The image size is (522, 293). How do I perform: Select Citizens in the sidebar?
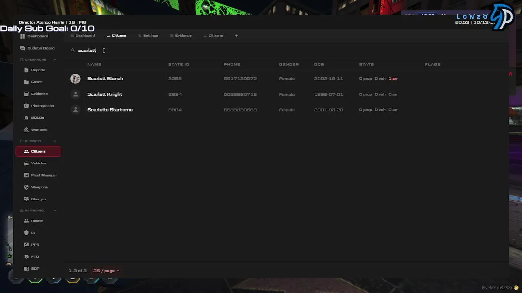pyautogui.click(x=38, y=151)
